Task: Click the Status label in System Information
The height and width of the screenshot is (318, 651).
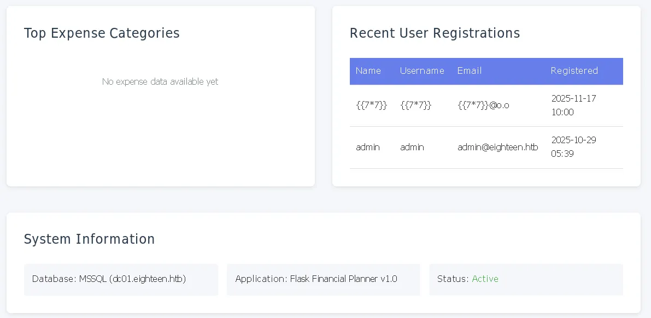Action: click(453, 279)
